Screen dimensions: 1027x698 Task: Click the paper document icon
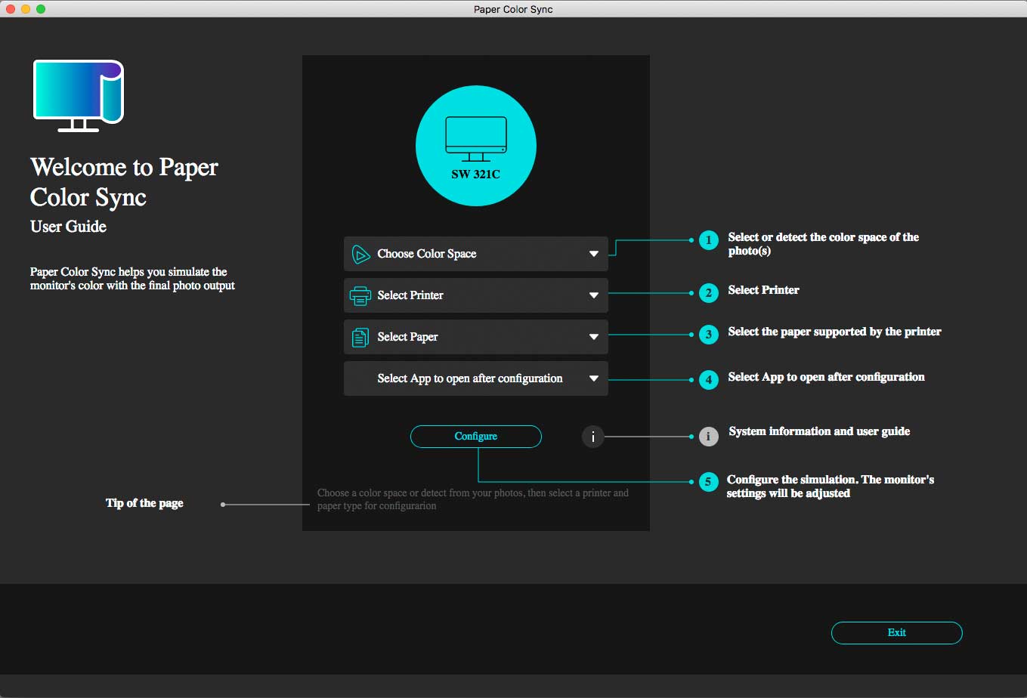(x=360, y=337)
